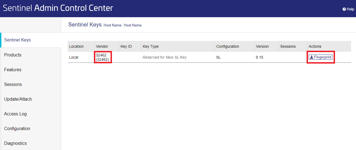Download the key Fingerprint
Image resolution: width=356 pixels, height=150 pixels.
click(321, 57)
